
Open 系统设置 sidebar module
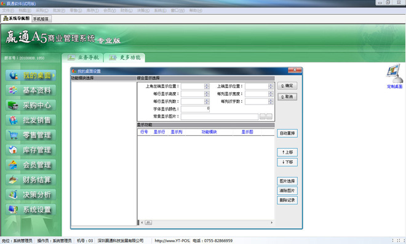tap(31, 210)
